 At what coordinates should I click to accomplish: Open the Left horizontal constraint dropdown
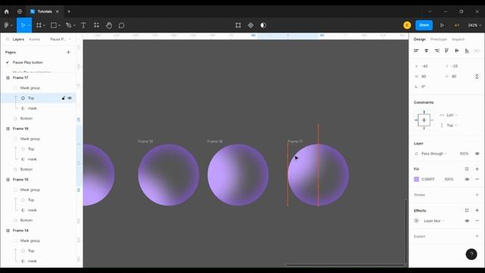click(x=452, y=115)
